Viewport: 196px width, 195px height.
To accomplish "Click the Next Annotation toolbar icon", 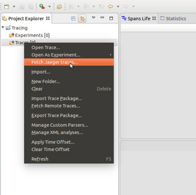I will pyautogui.click(x=71, y=6).
